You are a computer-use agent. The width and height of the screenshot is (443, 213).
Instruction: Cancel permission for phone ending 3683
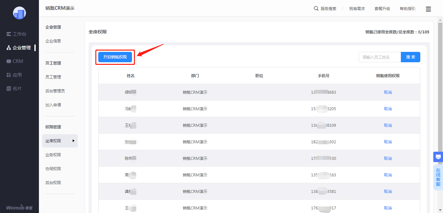(388, 92)
